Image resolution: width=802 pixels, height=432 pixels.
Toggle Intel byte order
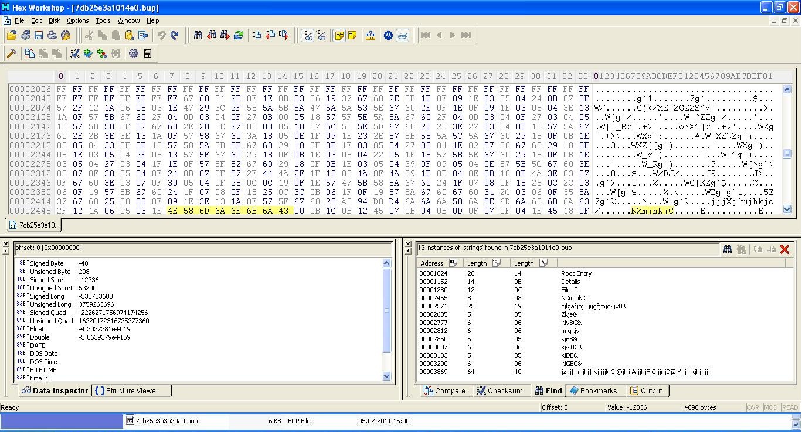tap(402, 35)
